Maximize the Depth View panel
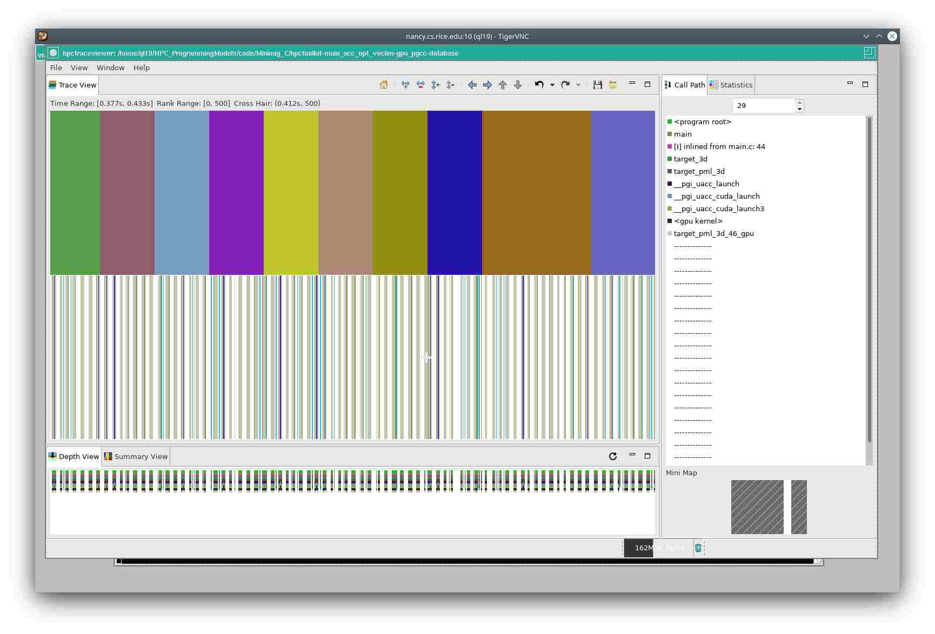This screenshot has width=935, height=634. 647,456
